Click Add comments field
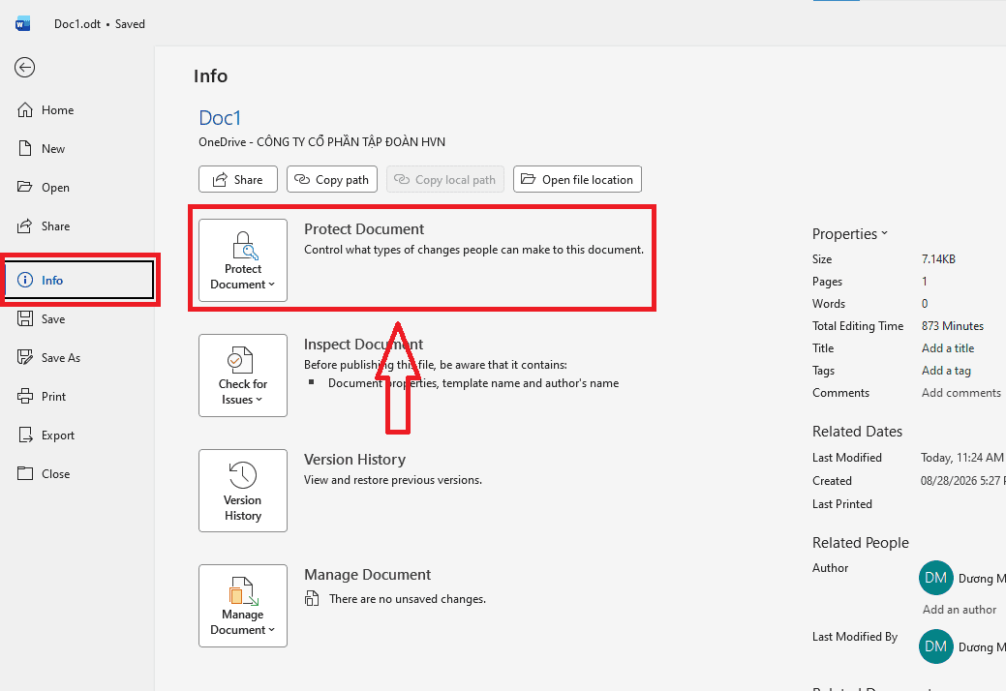The image size is (1006, 691). [961, 393]
